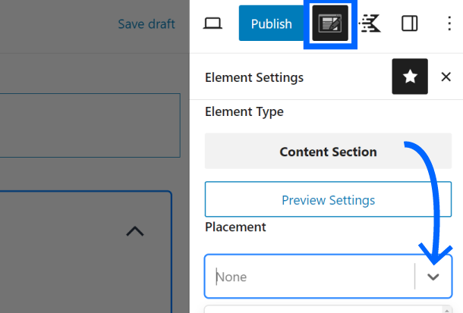Click the Element Type label
This screenshot has height=313, width=463.
coord(244,111)
